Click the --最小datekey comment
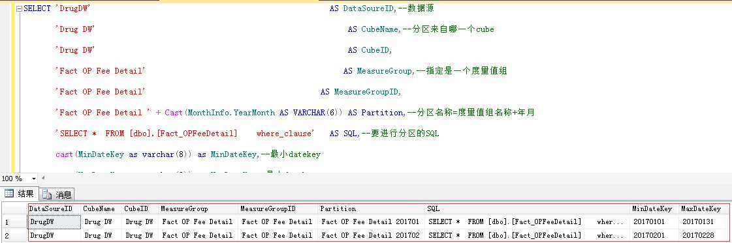 tap(291, 154)
